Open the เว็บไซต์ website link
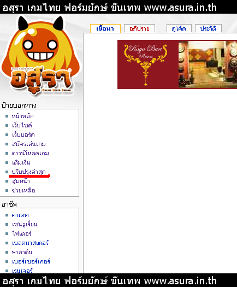The image size is (237, 287). (22, 125)
